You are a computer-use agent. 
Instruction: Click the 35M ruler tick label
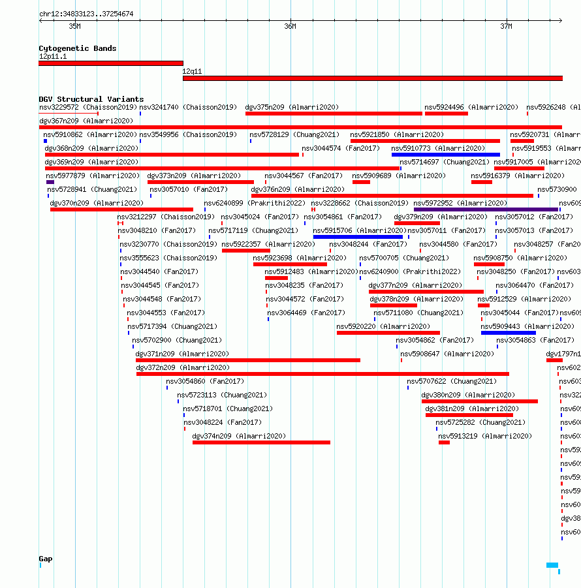[74, 26]
